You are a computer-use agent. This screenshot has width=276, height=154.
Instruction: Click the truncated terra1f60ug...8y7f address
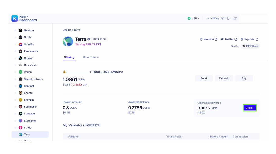pos(216,18)
